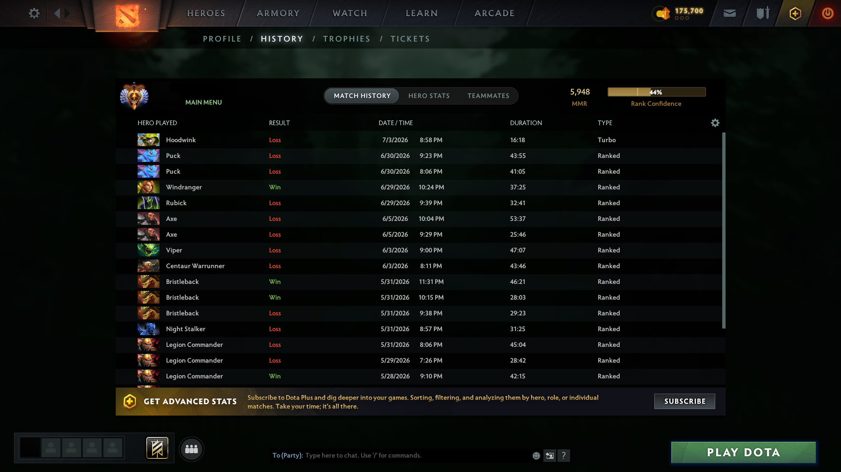Click the Night Stalker hero portrait
The width and height of the screenshot is (841, 472).
[149, 329]
